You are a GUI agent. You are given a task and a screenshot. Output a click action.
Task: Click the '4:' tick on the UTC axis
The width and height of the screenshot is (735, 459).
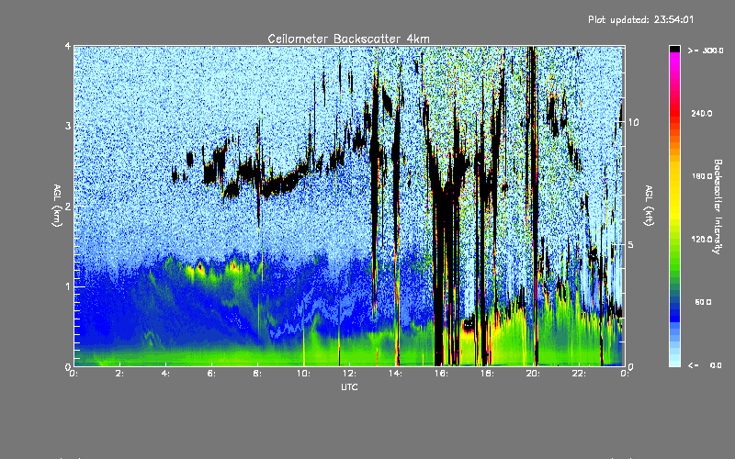(166, 374)
